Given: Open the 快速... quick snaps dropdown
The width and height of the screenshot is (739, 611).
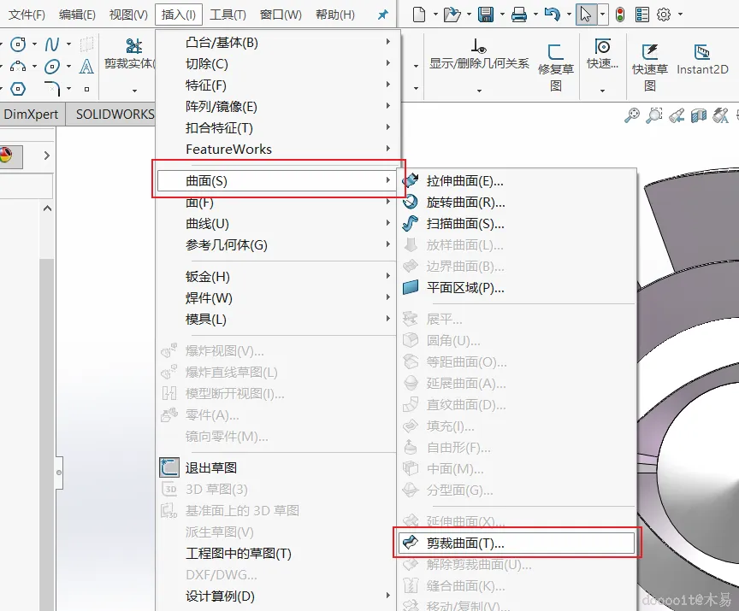Looking at the screenshot, I should 602,90.
